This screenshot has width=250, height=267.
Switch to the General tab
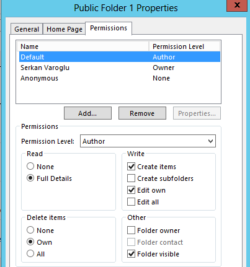click(x=27, y=29)
